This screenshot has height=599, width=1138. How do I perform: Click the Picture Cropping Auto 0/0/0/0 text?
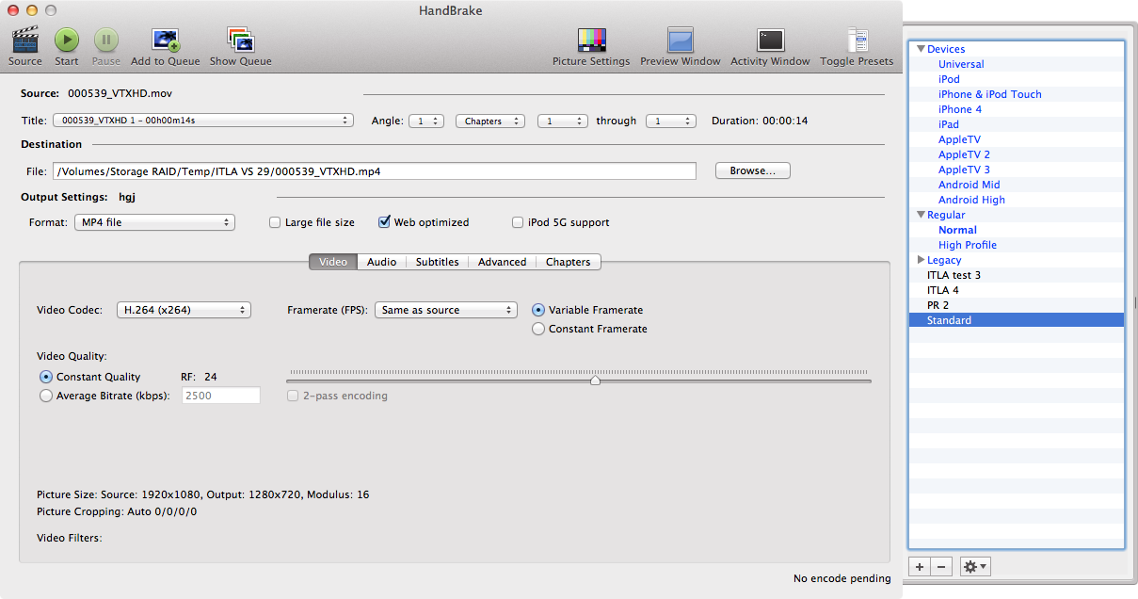117,511
